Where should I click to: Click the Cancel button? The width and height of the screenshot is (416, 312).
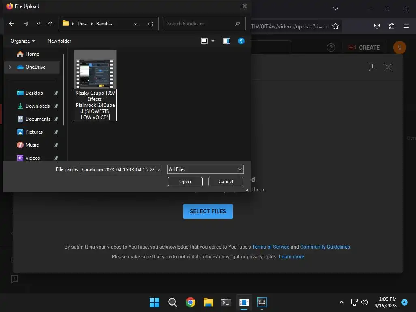click(226, 182)
